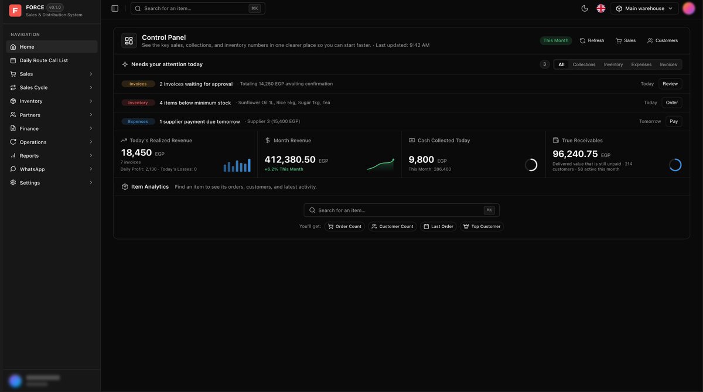Review invoices waiting for approval
703x392 pixels.
670,84
